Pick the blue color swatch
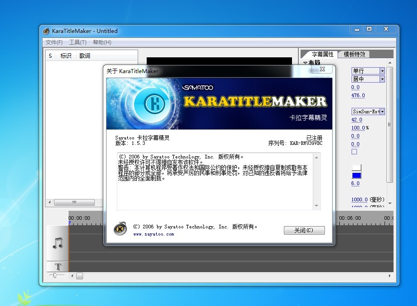Image resolution: width=417 pixels, height=306 pixels. click(357, 176)
